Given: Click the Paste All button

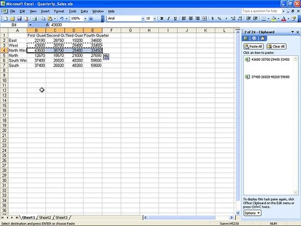Looking at the screenshot, I should [x=253, y=46].
